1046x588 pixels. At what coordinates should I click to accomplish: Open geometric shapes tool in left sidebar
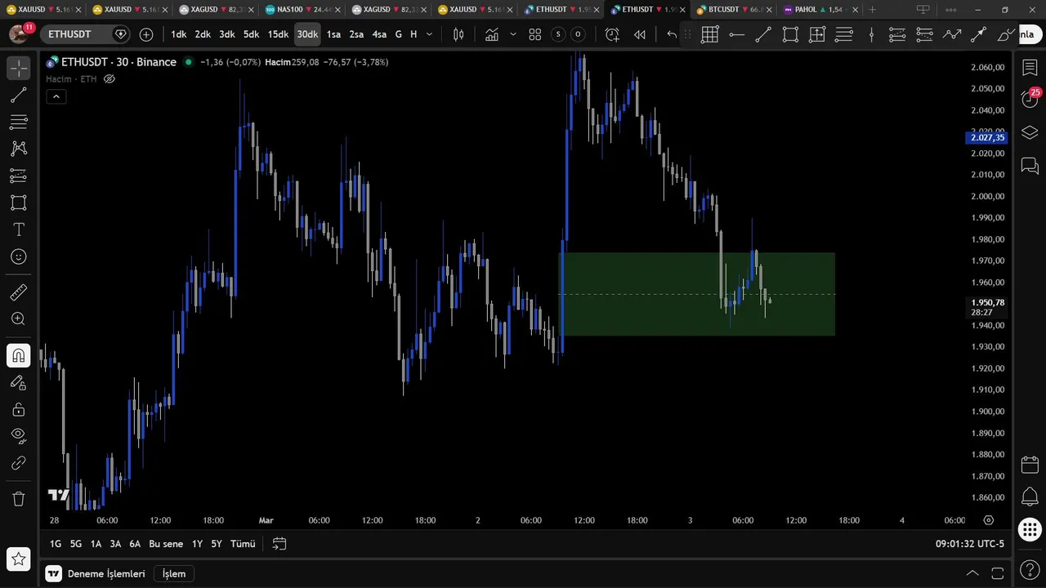[x=18, y=203]
